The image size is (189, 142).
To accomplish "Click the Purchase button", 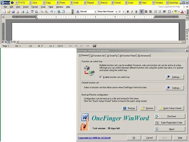I will coord(170,116).
